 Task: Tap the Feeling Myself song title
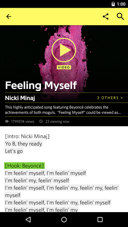point(41,85)
